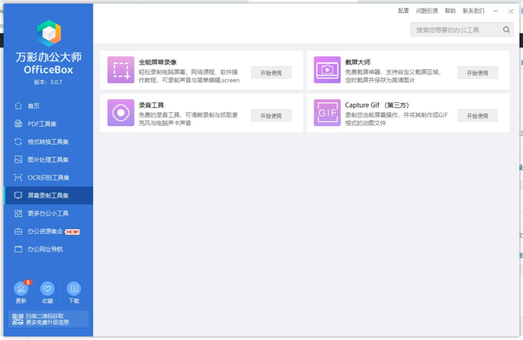
Task: Click the 录音工具 title text
Action: pos(151,105)
